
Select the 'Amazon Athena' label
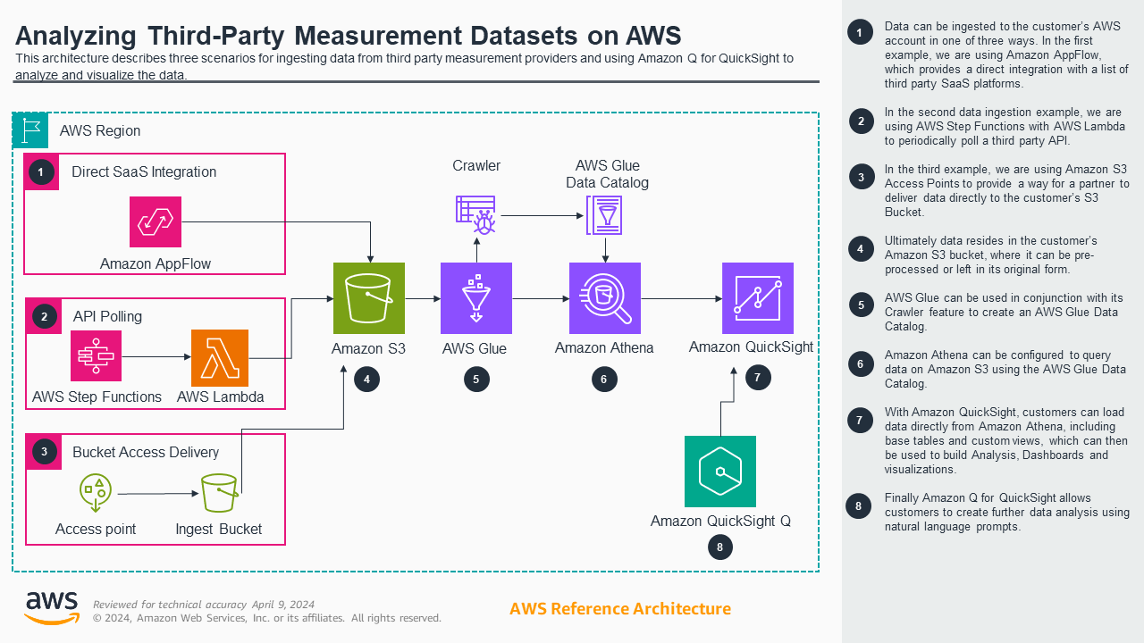click(603, 348)
